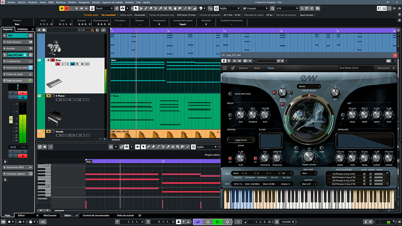Open the Stereo channel source dropdown
This screenshot has width=402, height=226.
309,86
